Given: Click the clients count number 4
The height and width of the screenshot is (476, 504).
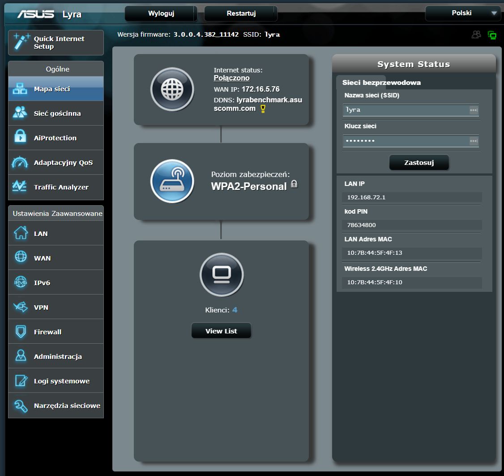Looking at the screenshot, I should pos(235,310).
